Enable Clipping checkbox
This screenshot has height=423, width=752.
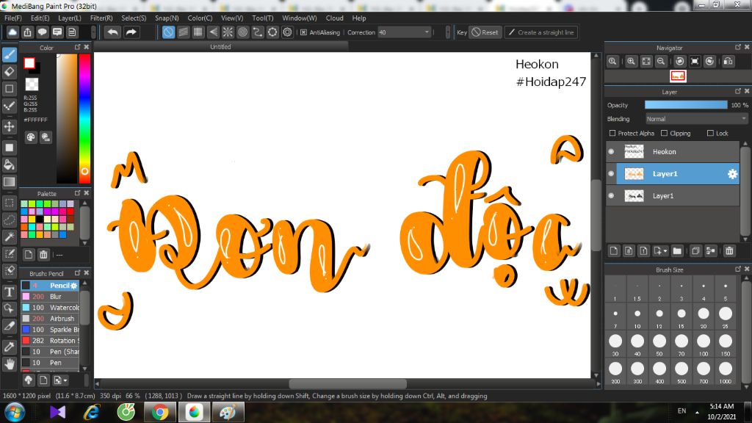(x=664, y=134)
